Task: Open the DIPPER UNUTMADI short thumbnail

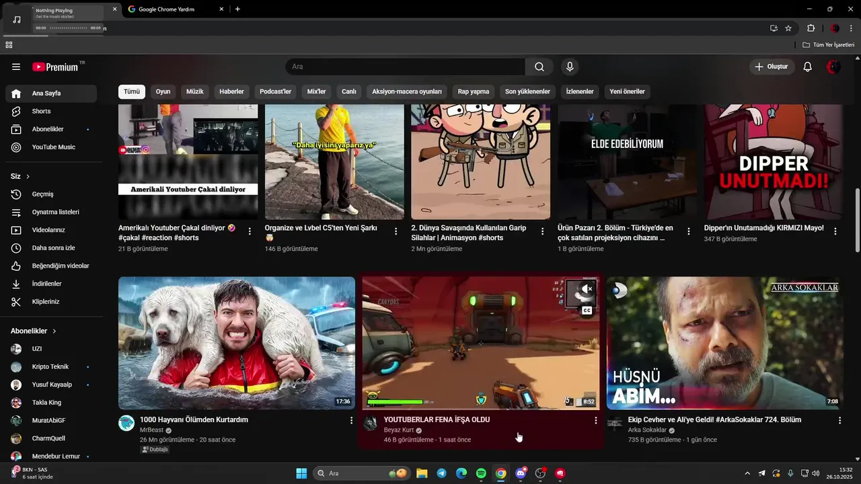Action: [774, 162]
